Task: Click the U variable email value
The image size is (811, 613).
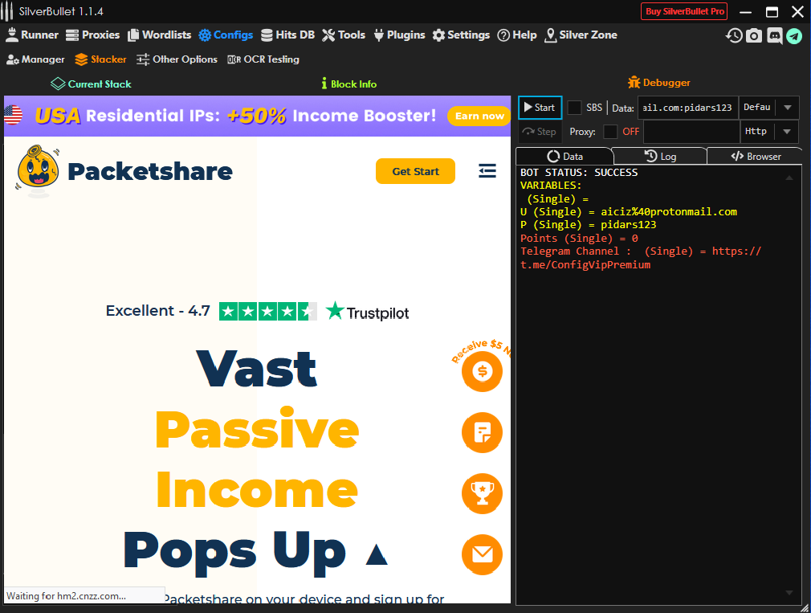Action: pos(669,211)
